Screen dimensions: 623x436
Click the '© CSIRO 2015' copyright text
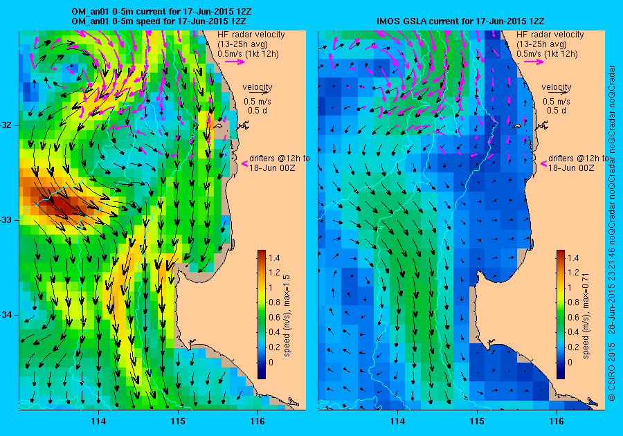(x=611, y=371)
